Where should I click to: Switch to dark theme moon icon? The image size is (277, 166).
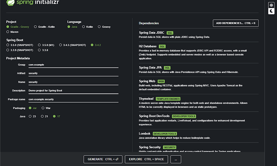tap(271, 11)
